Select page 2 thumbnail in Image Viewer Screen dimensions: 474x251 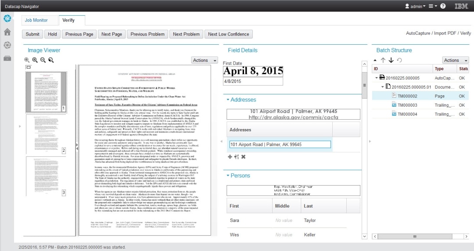tap(45, 134)
